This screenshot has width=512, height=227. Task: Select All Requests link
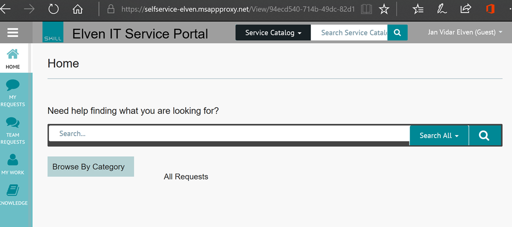tap(186, 177)
